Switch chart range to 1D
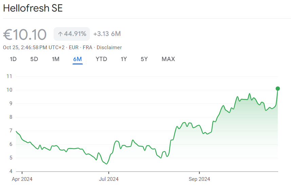 [13, 59]
